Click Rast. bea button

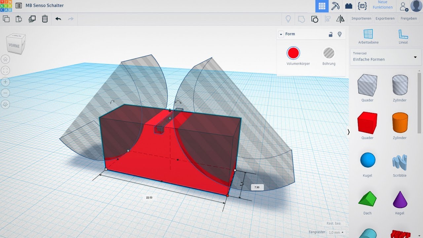tap(333, 223)
